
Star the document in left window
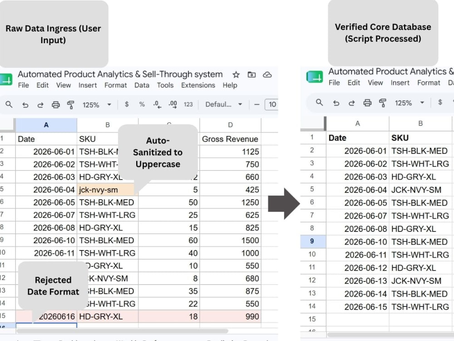coord(236,75)
